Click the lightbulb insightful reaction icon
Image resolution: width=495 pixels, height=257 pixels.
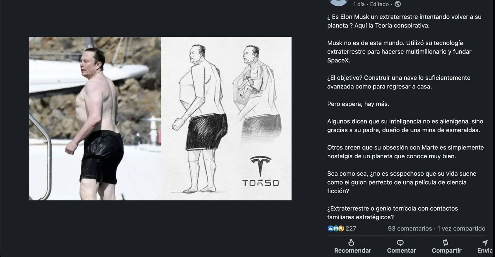(x=341, y=229)
